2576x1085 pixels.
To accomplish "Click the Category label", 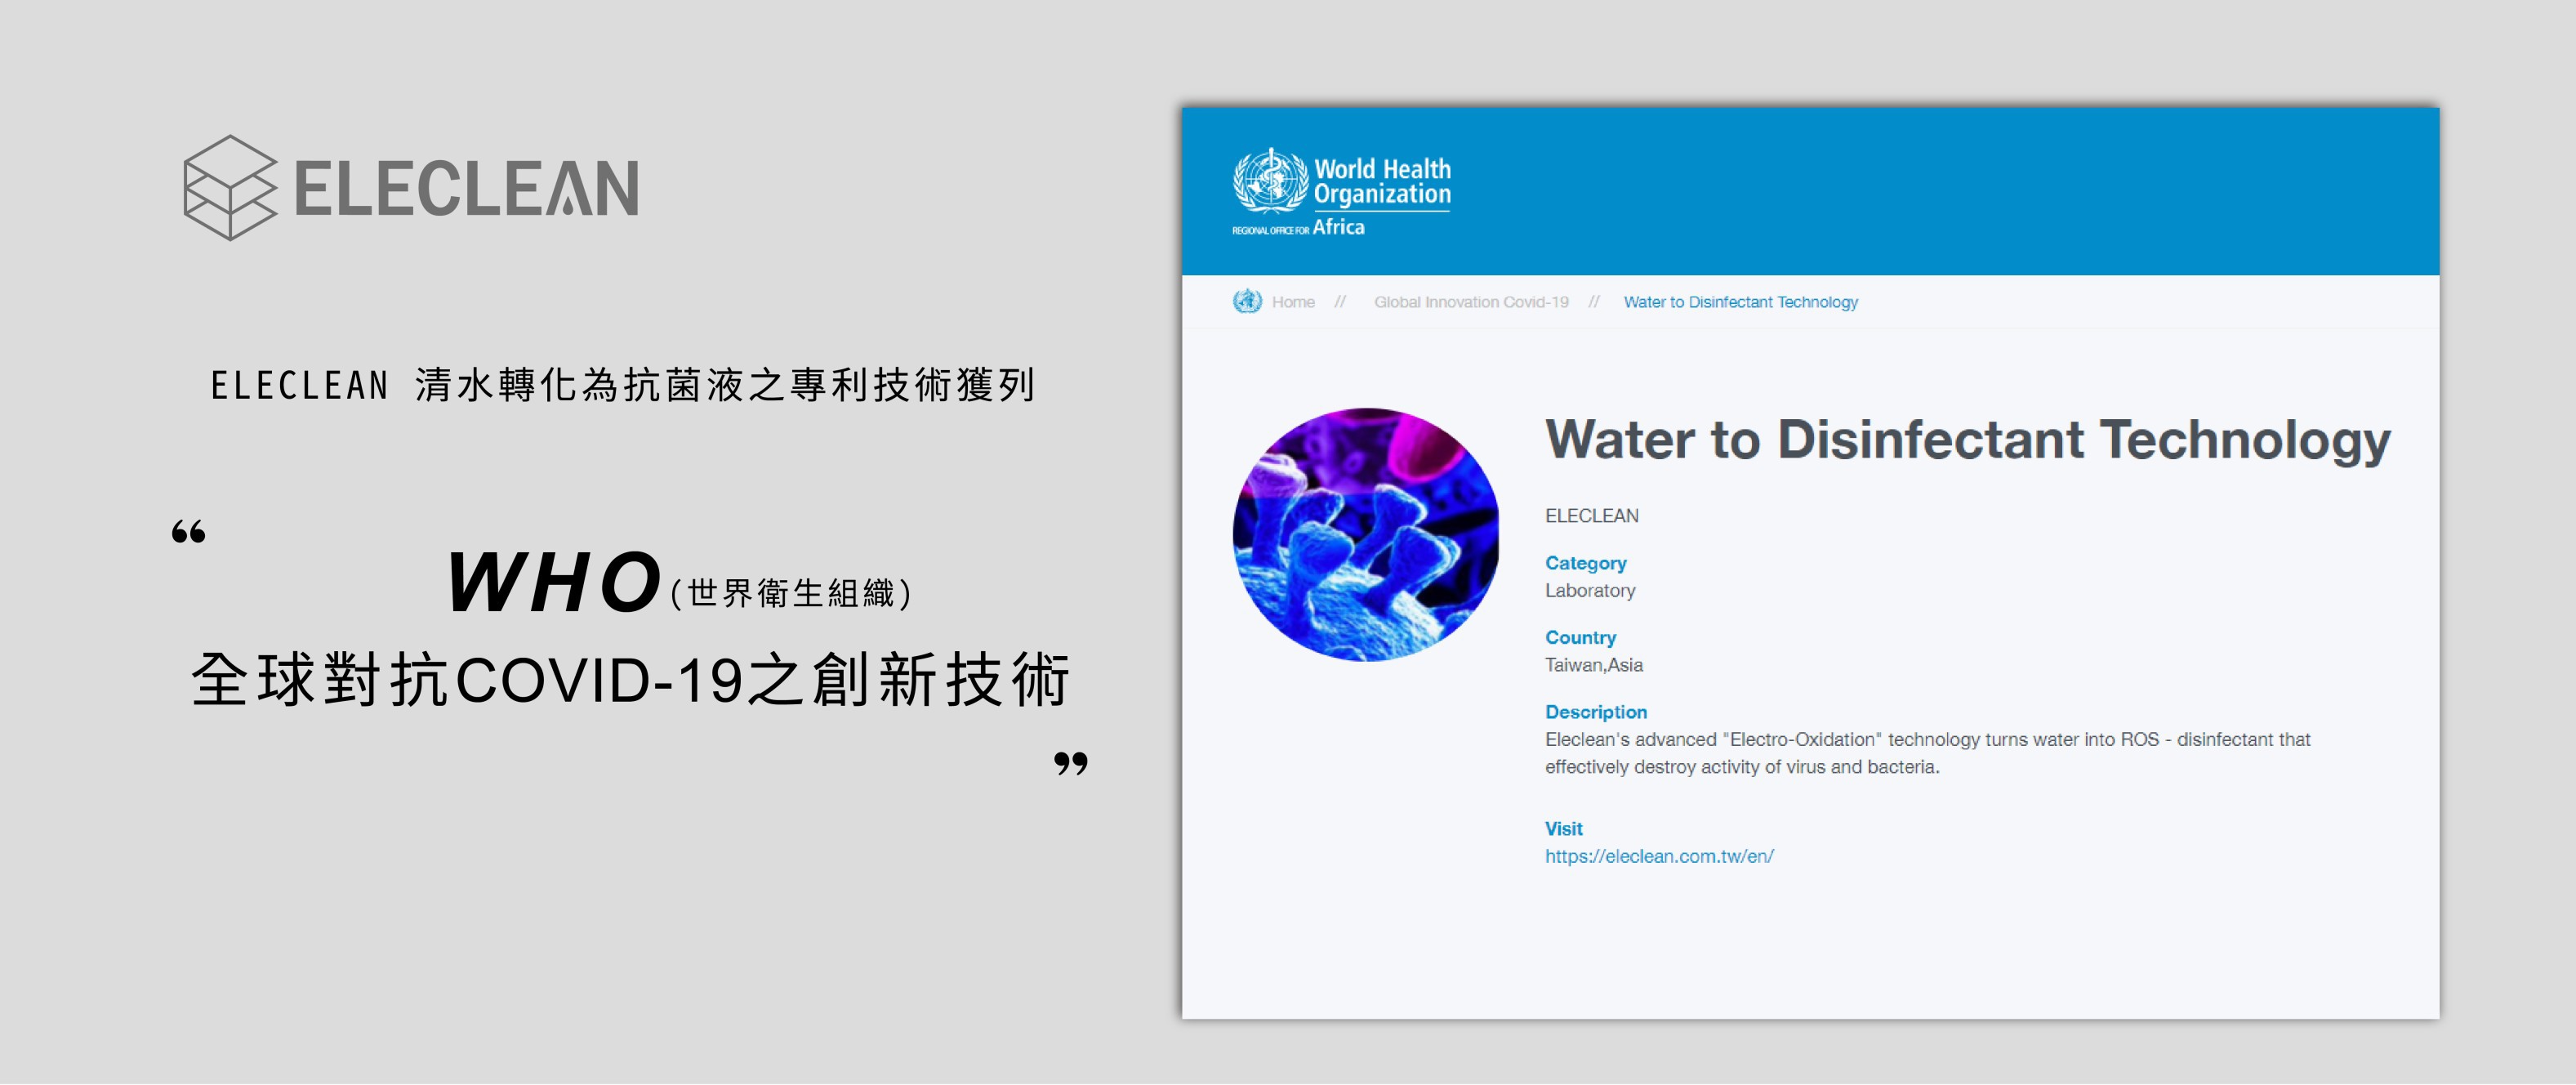I will [1586, 563].
